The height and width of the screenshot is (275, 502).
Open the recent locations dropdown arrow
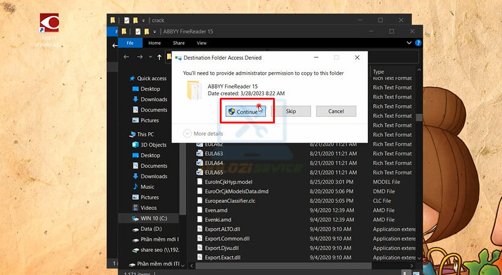click(x=150, y=57)
